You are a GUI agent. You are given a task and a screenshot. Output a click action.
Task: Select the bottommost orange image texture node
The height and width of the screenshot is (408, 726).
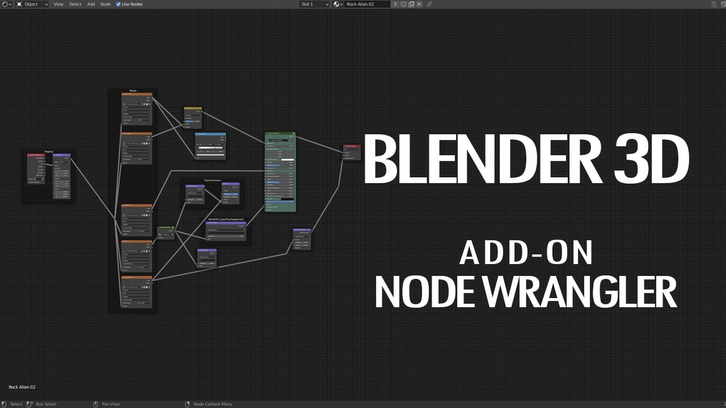pyautogui.click(x=137, y=292)
